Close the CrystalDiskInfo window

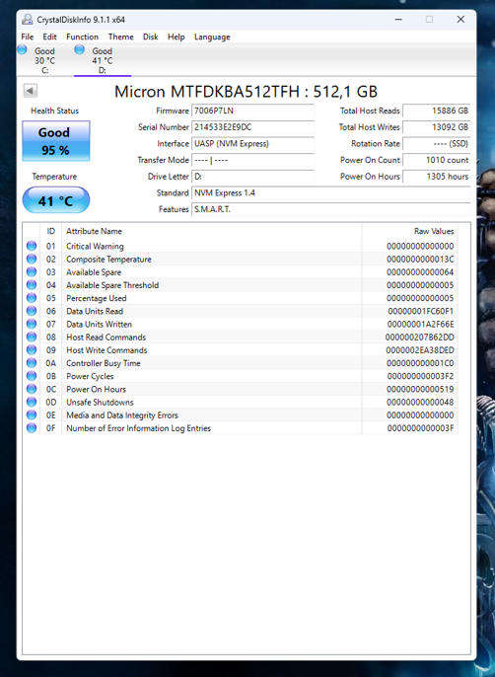tap(460, 20)
